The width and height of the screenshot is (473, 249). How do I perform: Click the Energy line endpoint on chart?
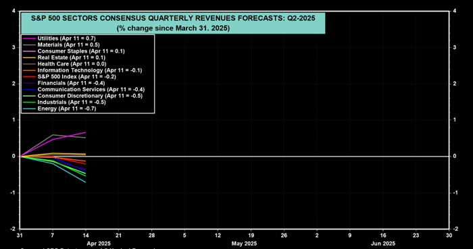tap(85, 182)
